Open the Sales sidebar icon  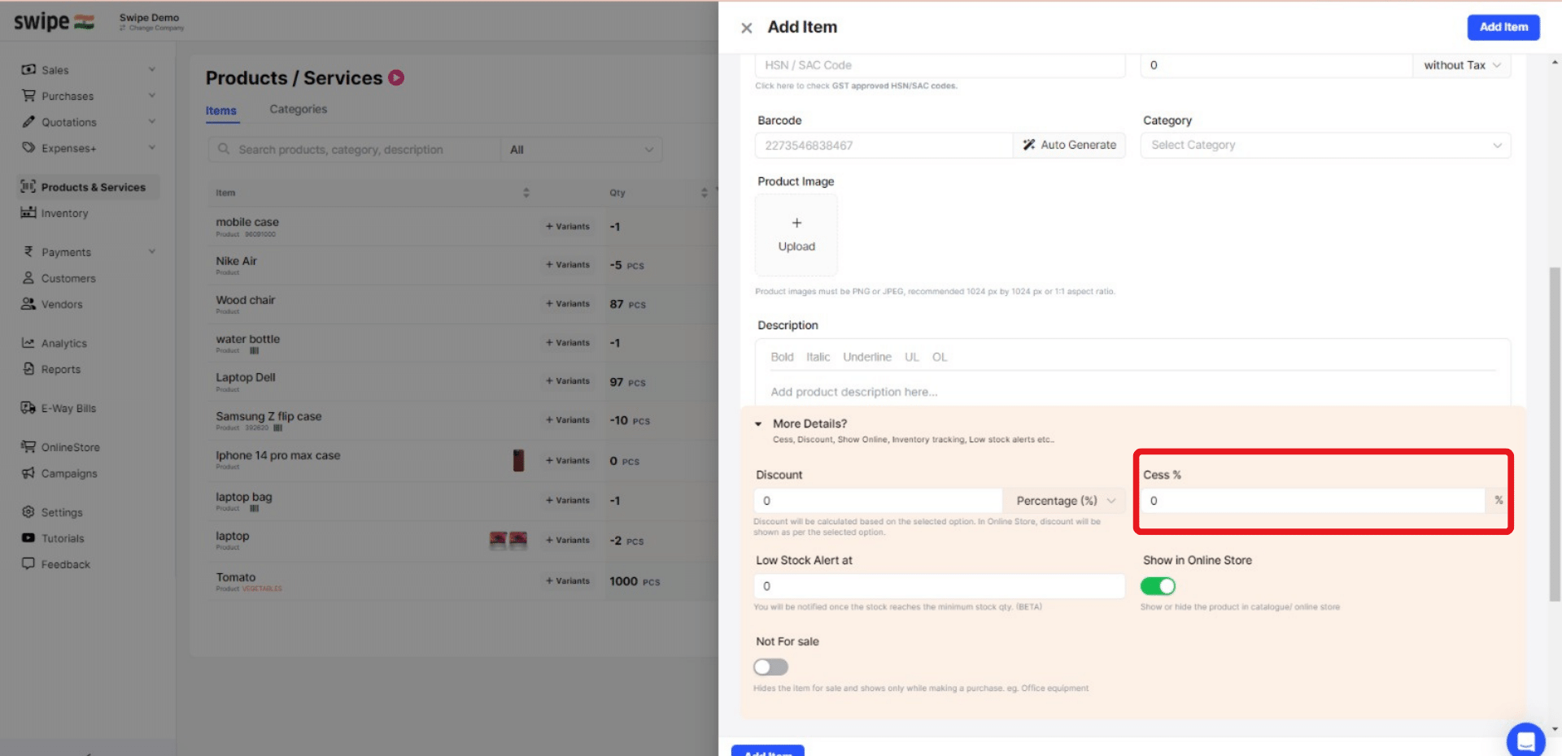28,70
